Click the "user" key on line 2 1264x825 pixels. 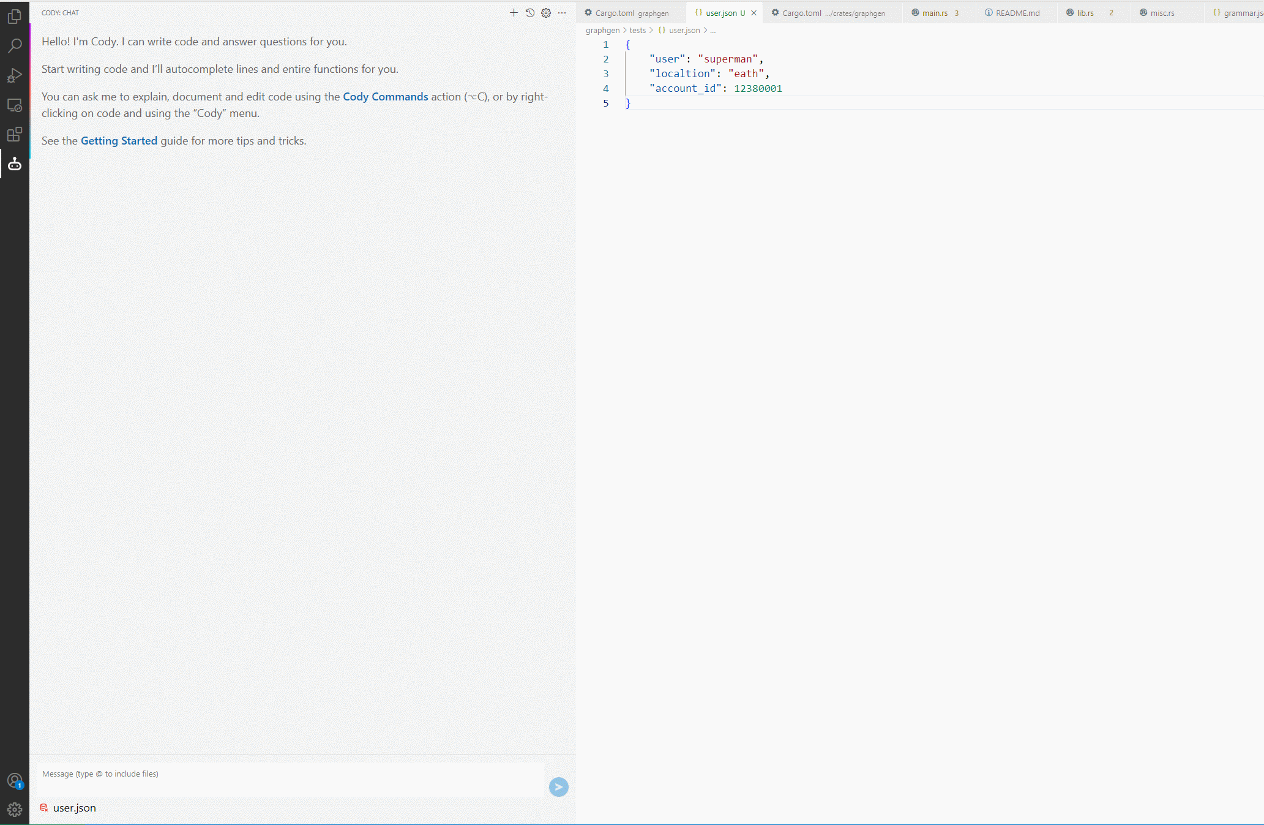(667, 59)
